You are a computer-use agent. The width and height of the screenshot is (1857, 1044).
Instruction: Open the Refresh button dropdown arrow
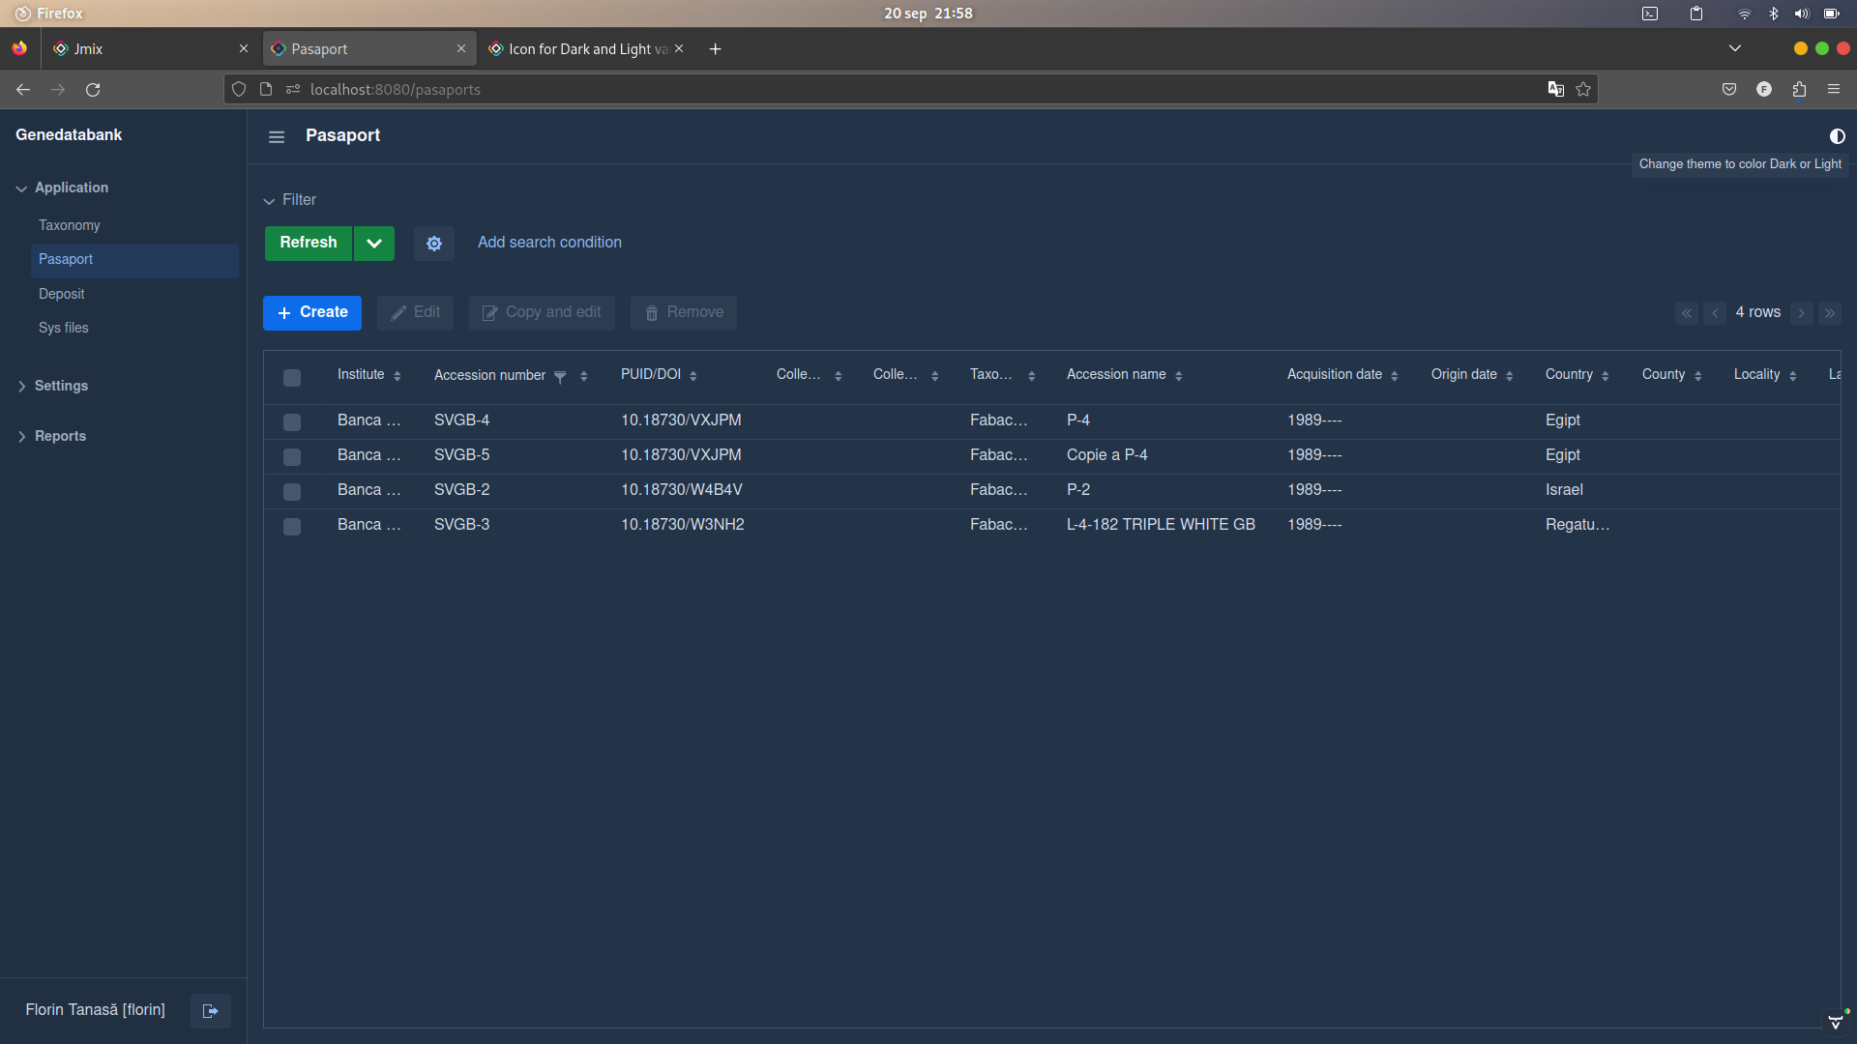[374, 244]
